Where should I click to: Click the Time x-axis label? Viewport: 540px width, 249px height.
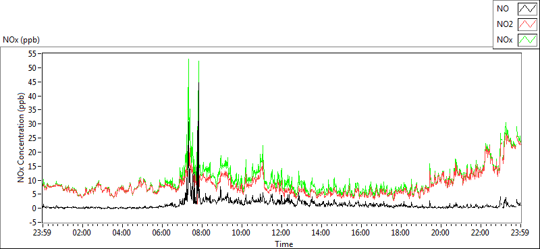tap(284, 244)
